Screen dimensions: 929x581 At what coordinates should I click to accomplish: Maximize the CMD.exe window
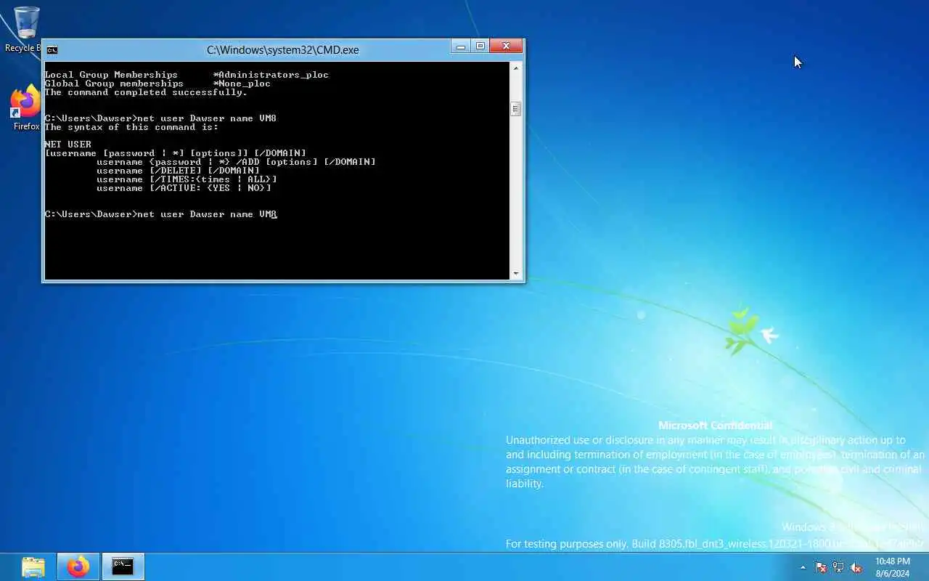tap(480, 46)
